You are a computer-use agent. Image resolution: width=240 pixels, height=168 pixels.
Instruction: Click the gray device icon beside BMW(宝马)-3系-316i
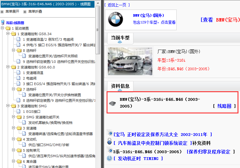[112, 103]
